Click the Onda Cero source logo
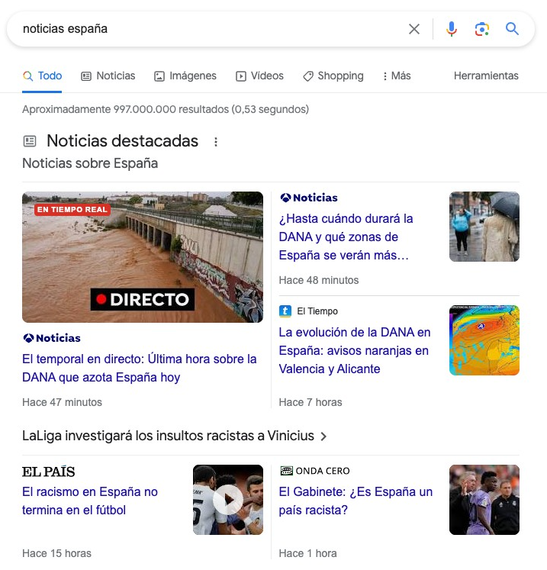Image resolution: width=547 pixels, height=570 pixels. [315, 471]
